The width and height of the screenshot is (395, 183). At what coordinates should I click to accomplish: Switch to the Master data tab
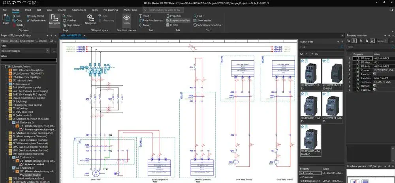(130, 9)
